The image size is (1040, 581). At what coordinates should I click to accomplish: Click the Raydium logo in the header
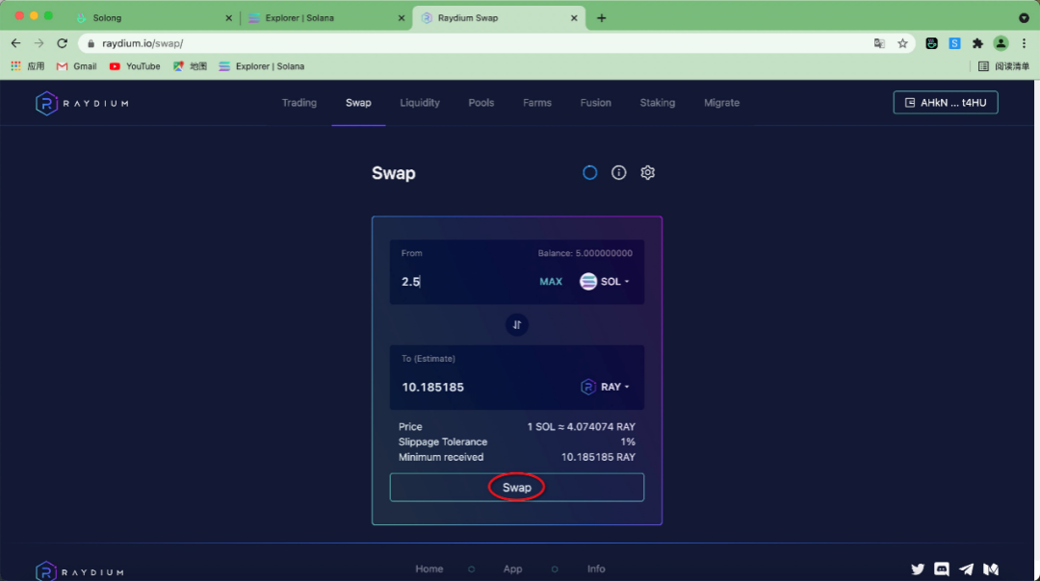point(82,103)
